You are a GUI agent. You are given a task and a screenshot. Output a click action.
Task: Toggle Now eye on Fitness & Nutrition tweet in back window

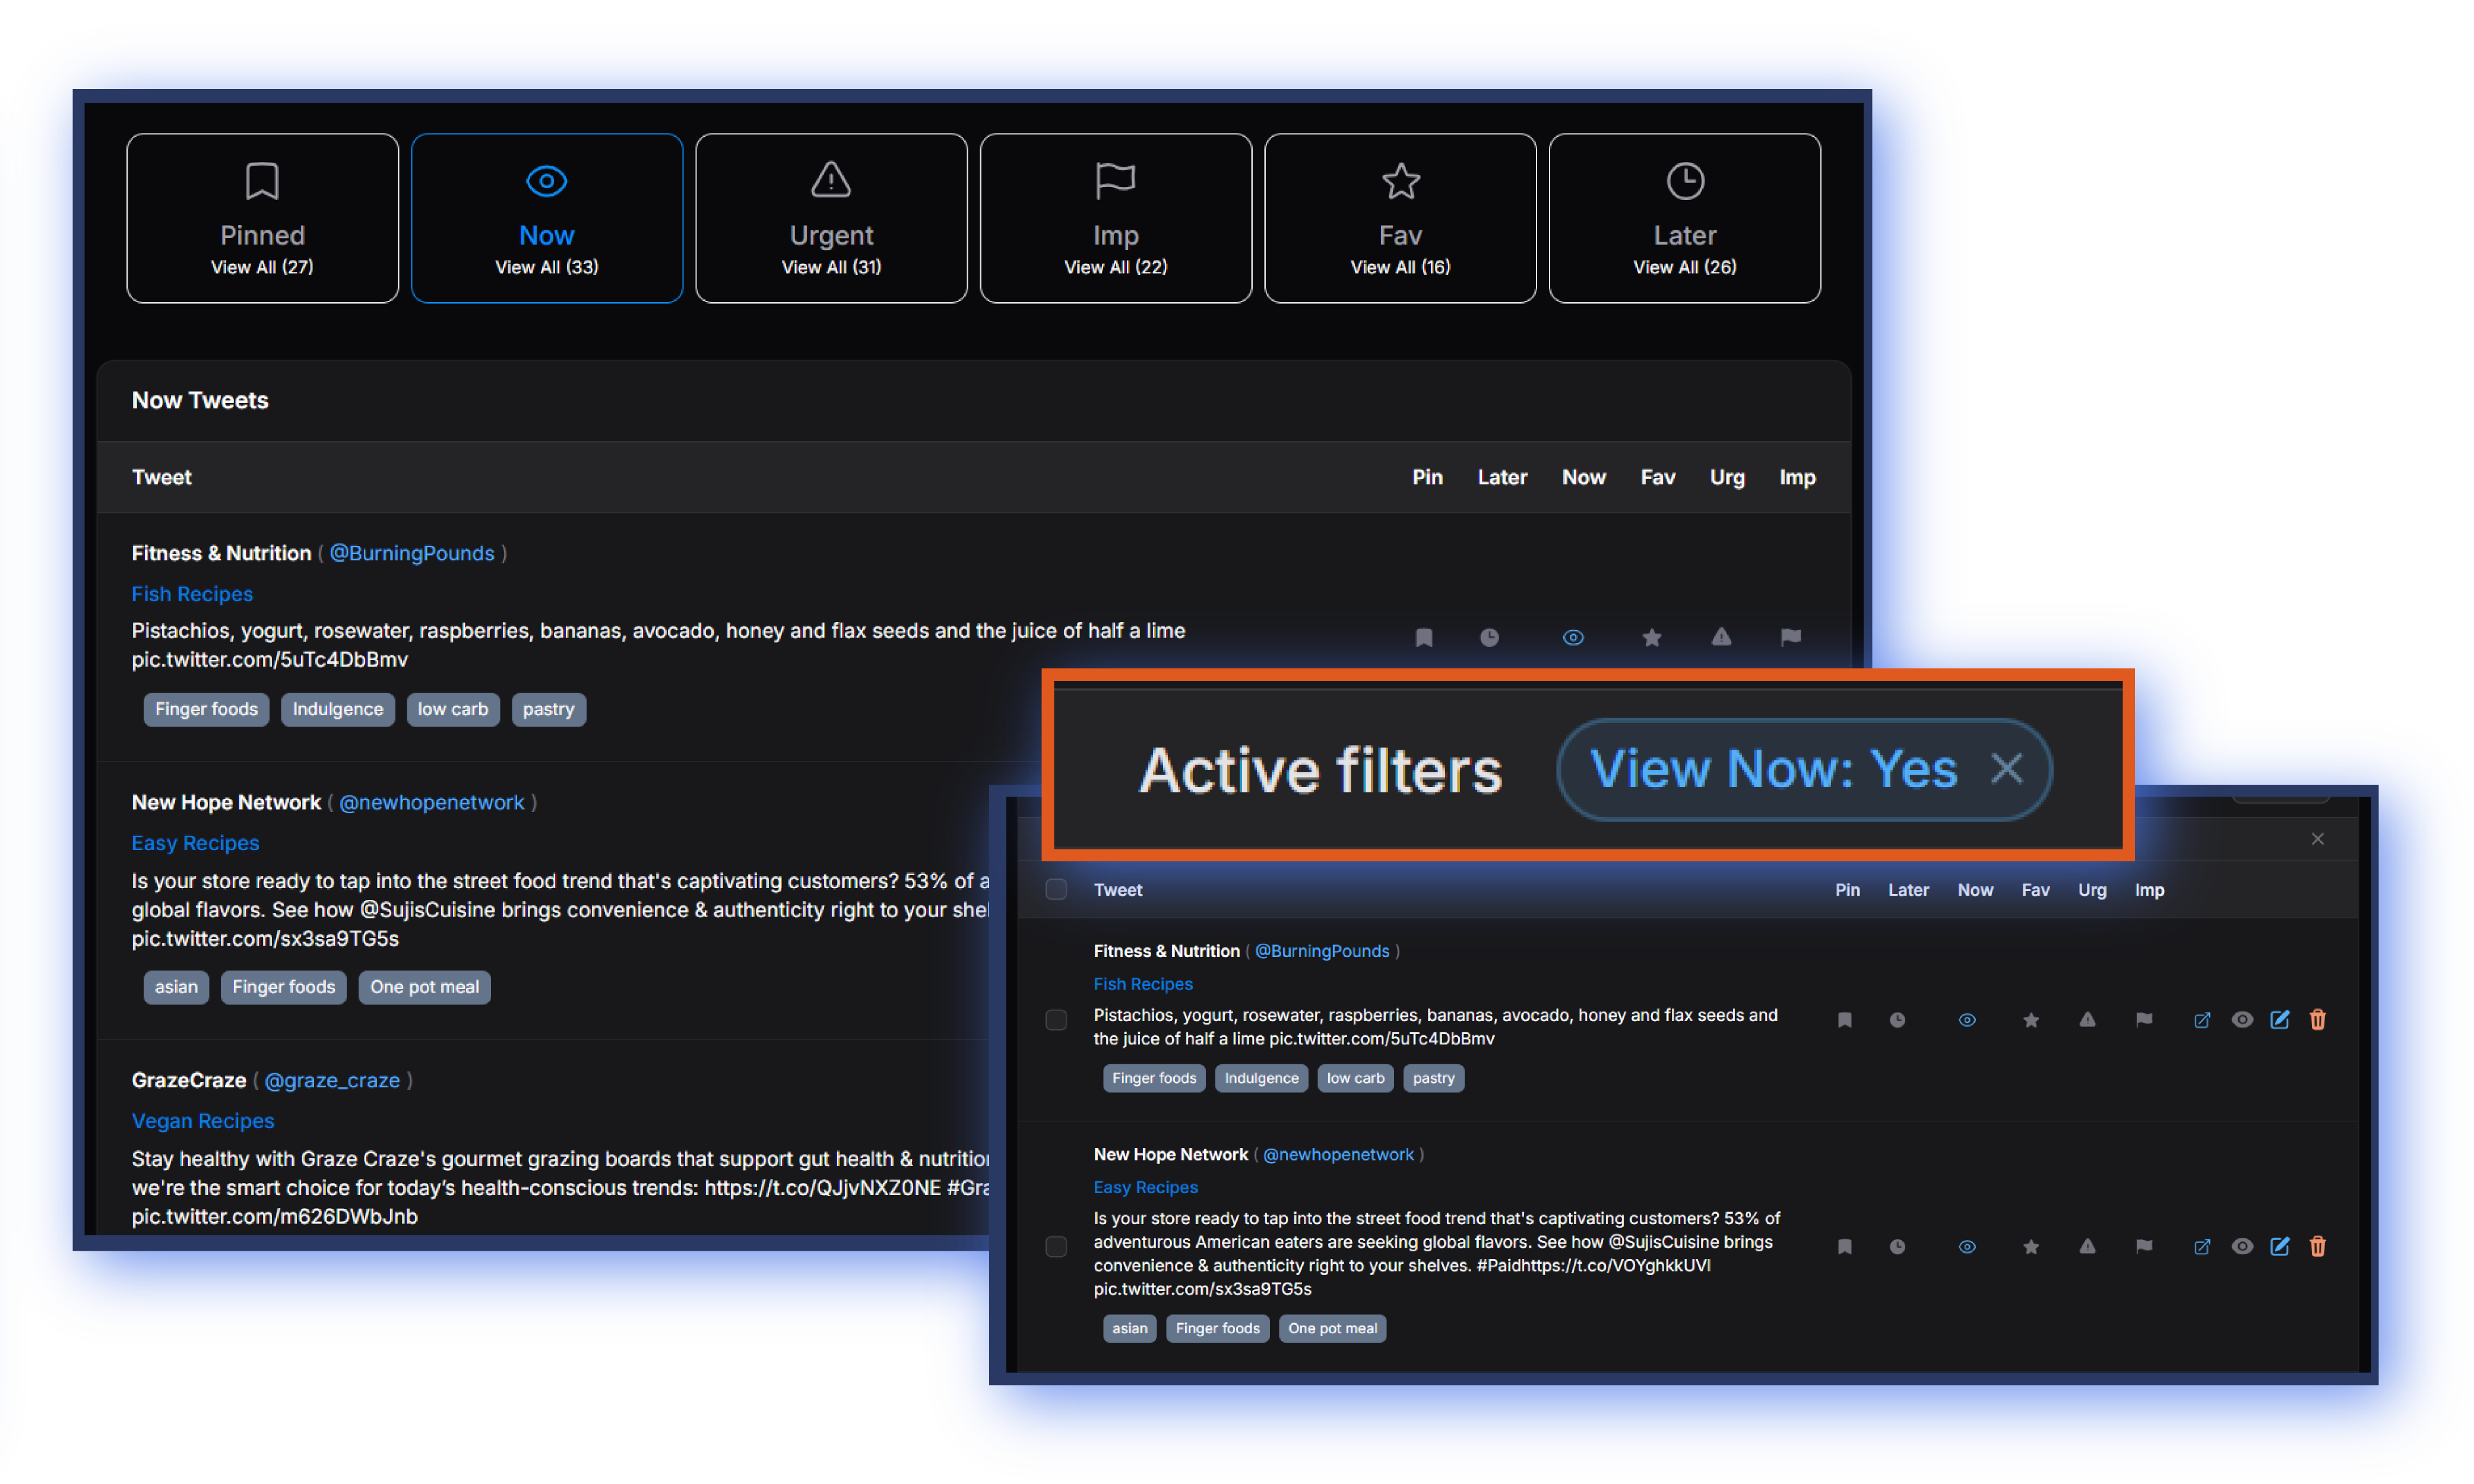1573,637
